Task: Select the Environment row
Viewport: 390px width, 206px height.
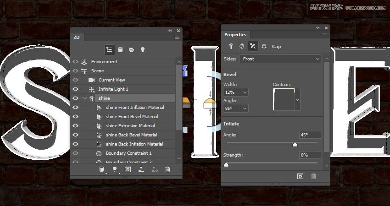Action: click(128, 61)
